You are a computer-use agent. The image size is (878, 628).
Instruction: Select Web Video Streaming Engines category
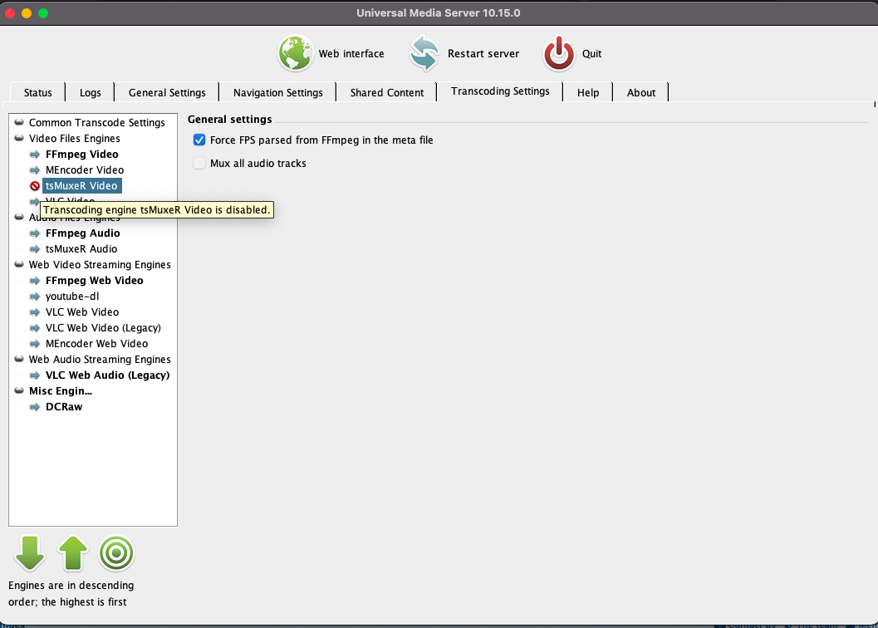pyautogui.click(x=100, y=264)
